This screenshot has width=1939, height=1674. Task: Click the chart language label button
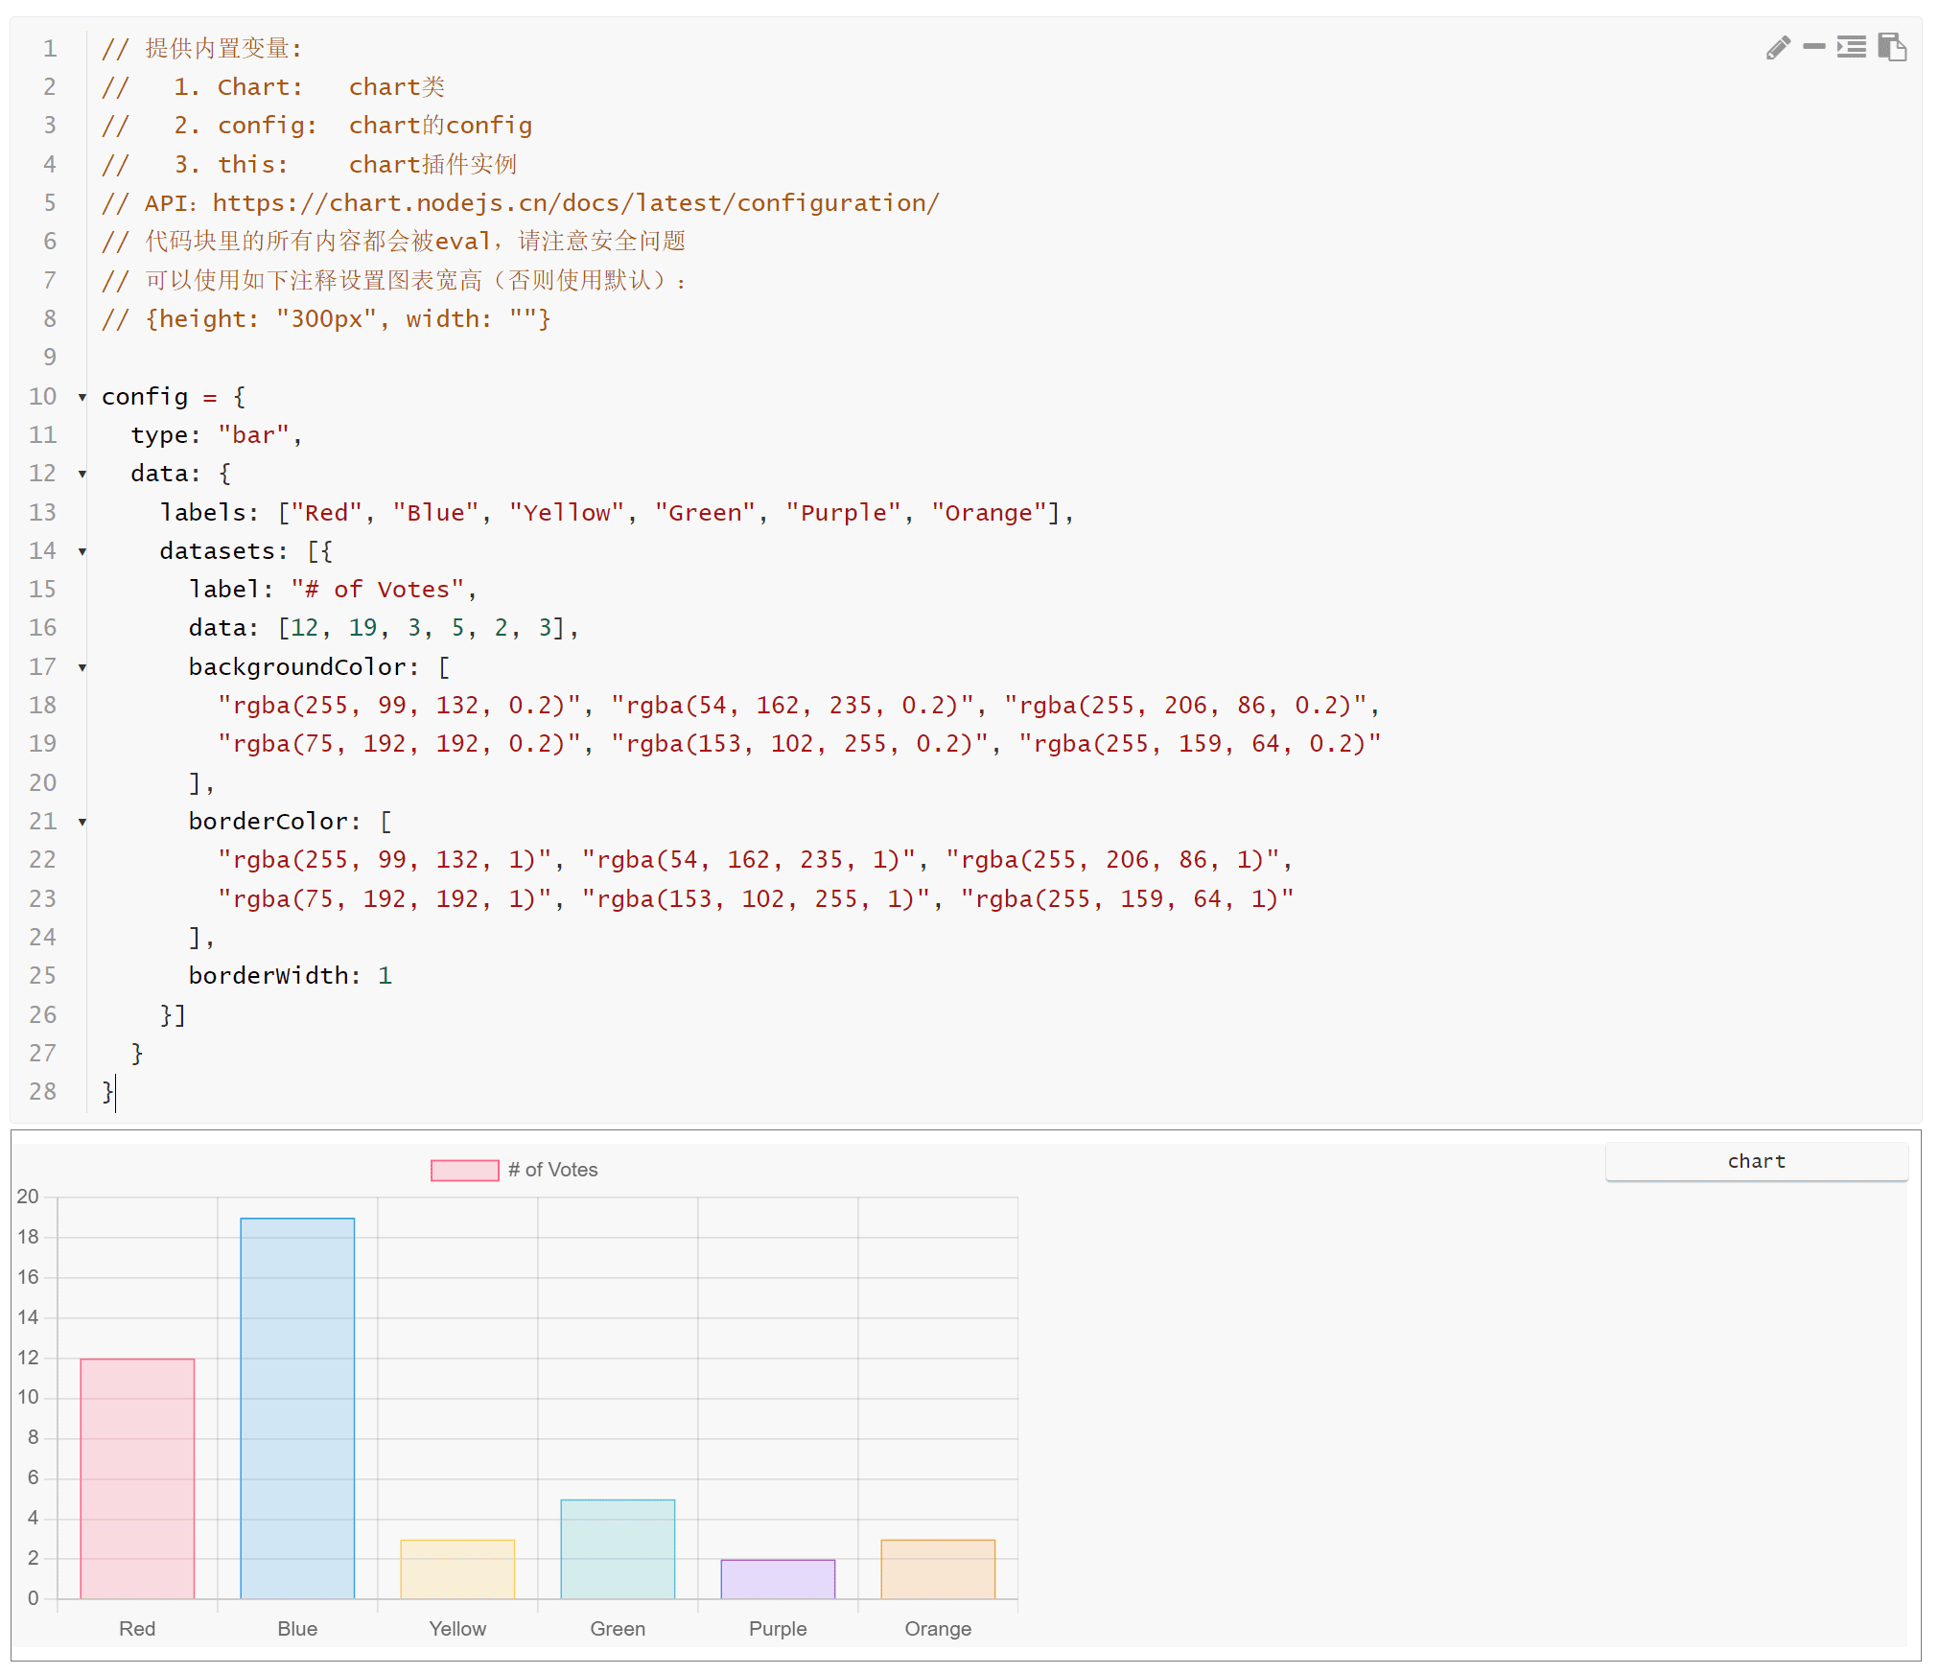1756,1161
